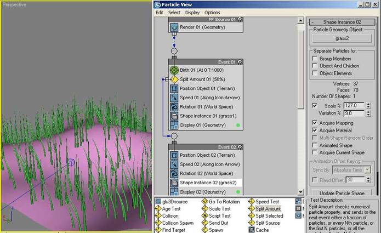This screenshot has width=381, height=233.
Task: Click the Birth 01 operator icon
Action: click(x=174, y=70)
